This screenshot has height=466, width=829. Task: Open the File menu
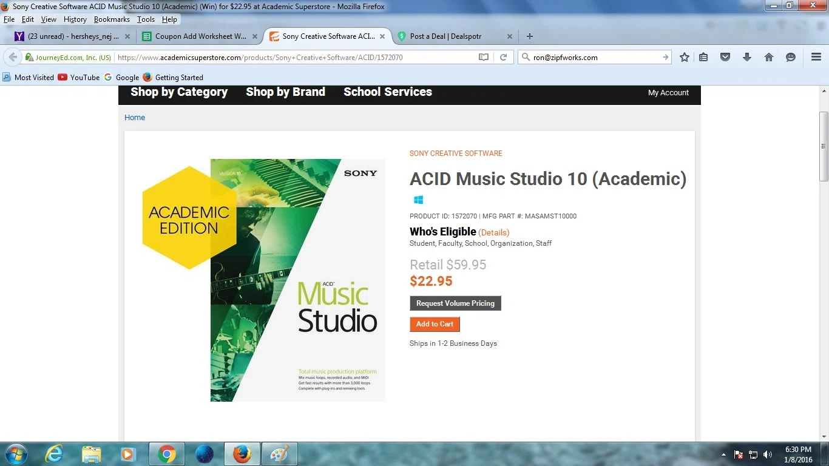click(9, 19)
